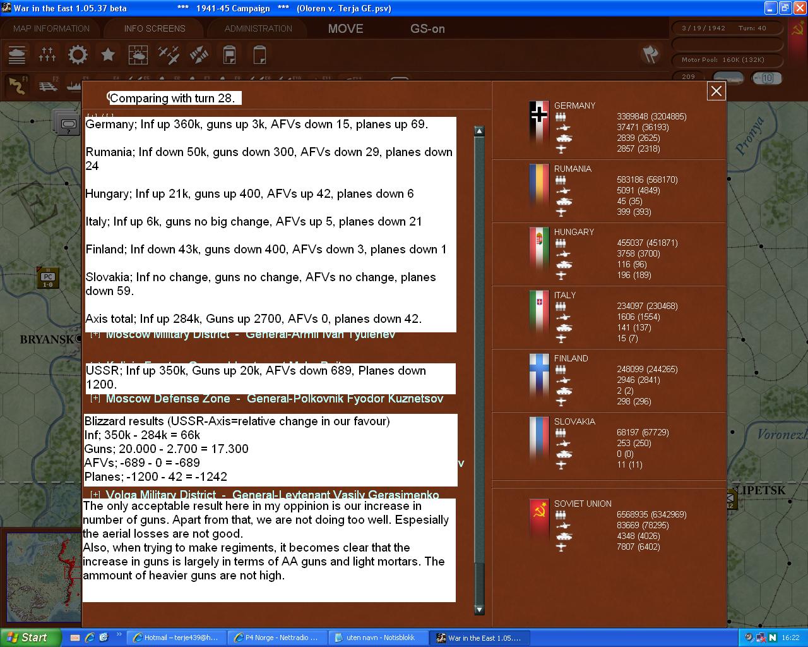Switch to Hotmail taskbar window
The image size is (808, 647).
click(175, 638)
